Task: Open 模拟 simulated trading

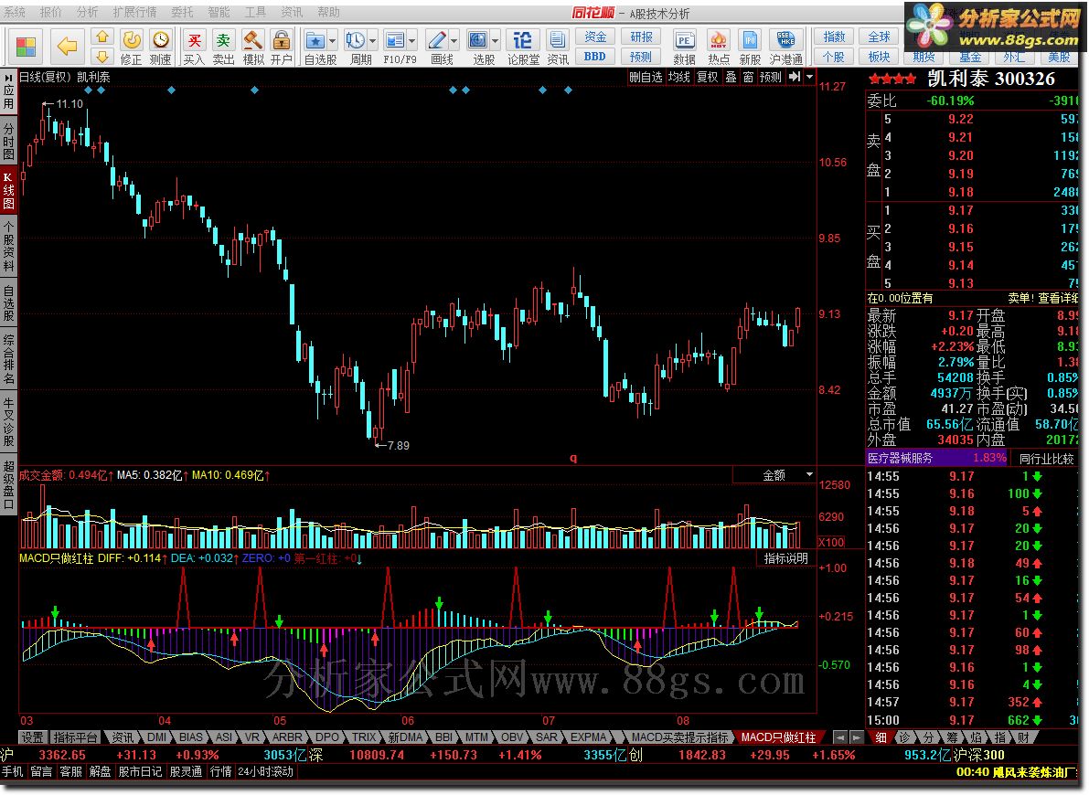Action: pos(252,48)
